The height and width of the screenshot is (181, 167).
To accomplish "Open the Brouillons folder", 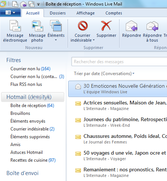I will coord(20,113).
